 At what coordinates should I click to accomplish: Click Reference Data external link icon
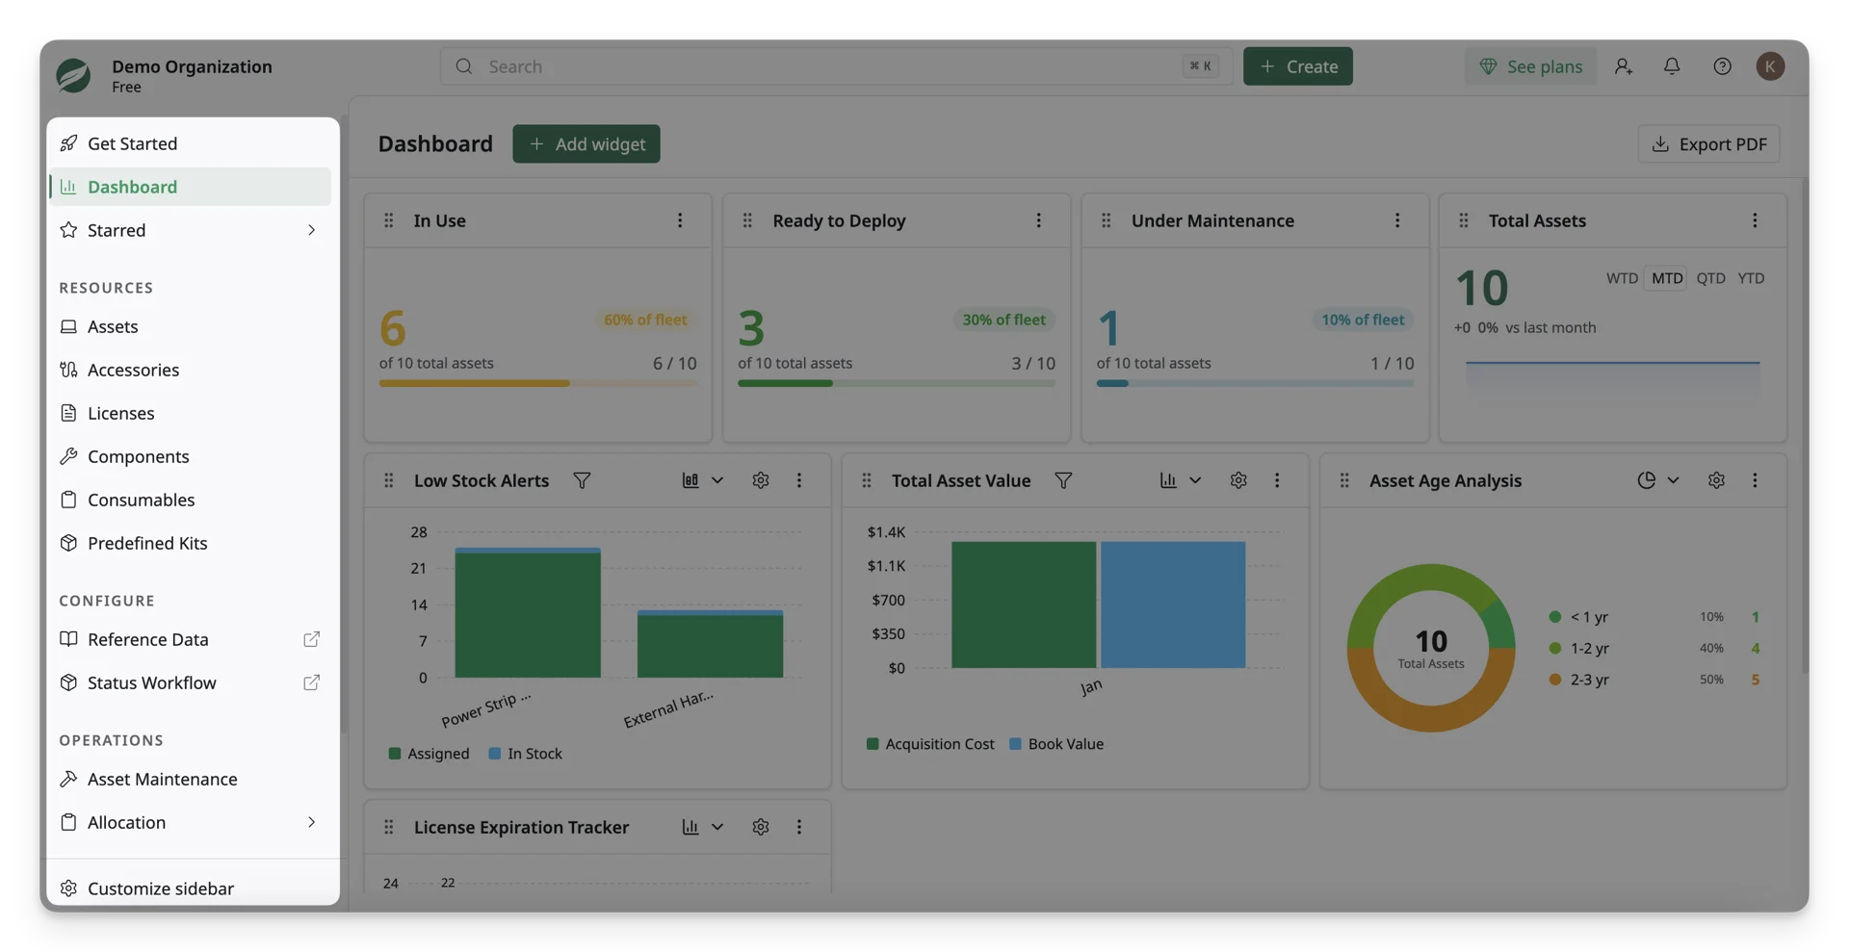311,639
